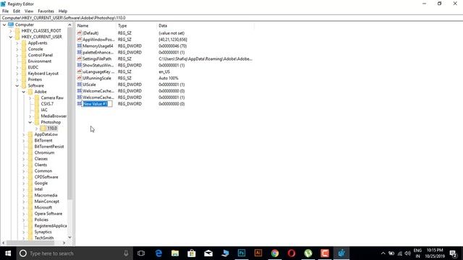Open Microsoft Store from taskbar

192,253
